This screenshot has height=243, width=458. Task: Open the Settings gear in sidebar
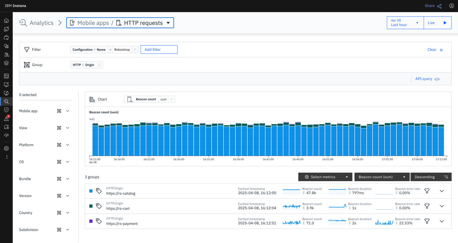pyautogui.click(x=6, y=148)
